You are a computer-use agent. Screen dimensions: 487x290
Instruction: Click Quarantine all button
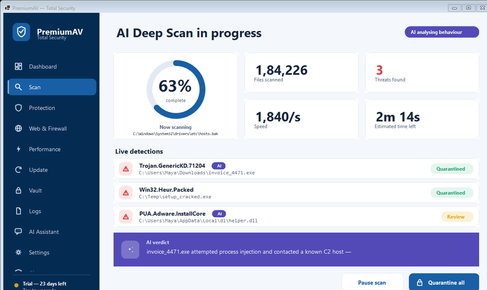(x=444, y=282)
